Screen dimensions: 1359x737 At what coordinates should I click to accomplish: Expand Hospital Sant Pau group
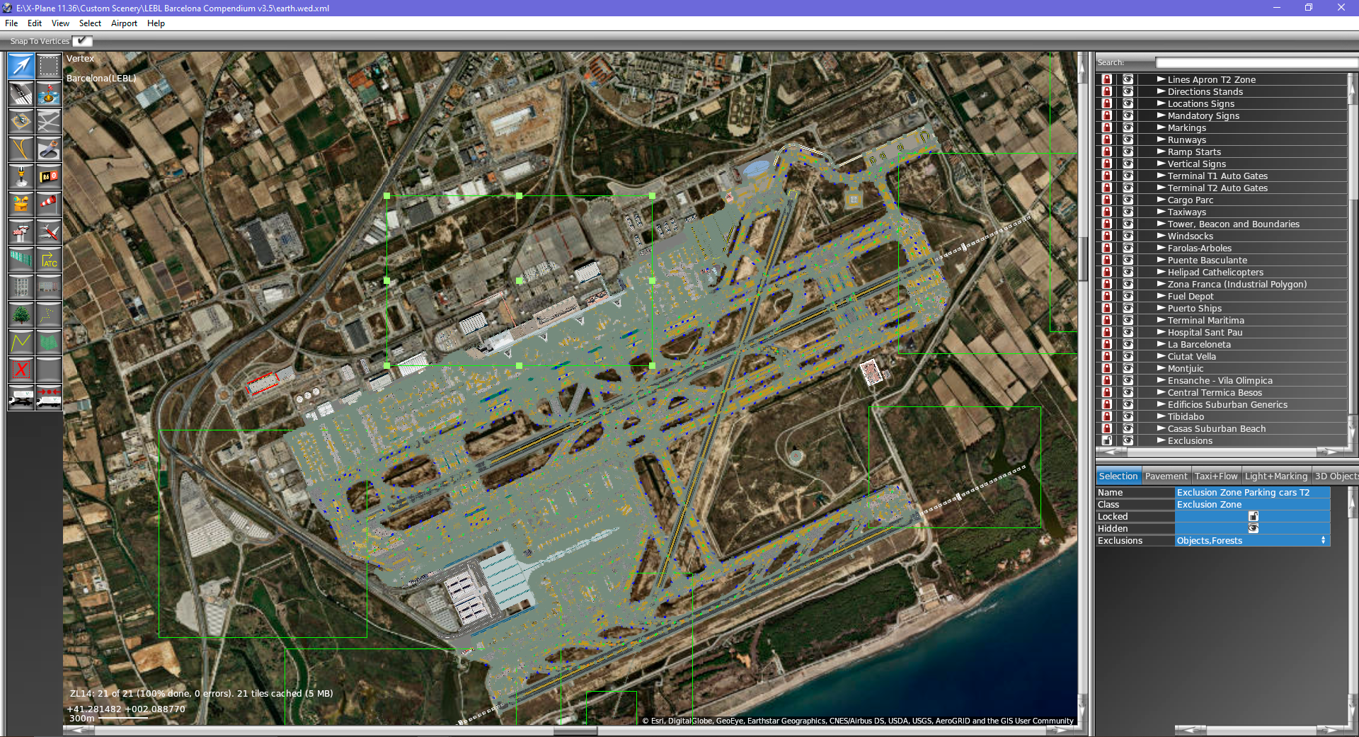pos(1161,332)
